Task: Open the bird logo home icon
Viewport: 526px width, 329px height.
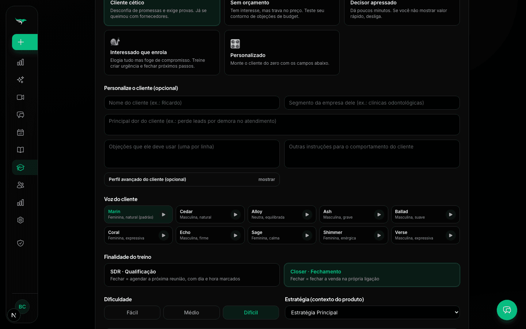Action: click(x=21, y=21)
